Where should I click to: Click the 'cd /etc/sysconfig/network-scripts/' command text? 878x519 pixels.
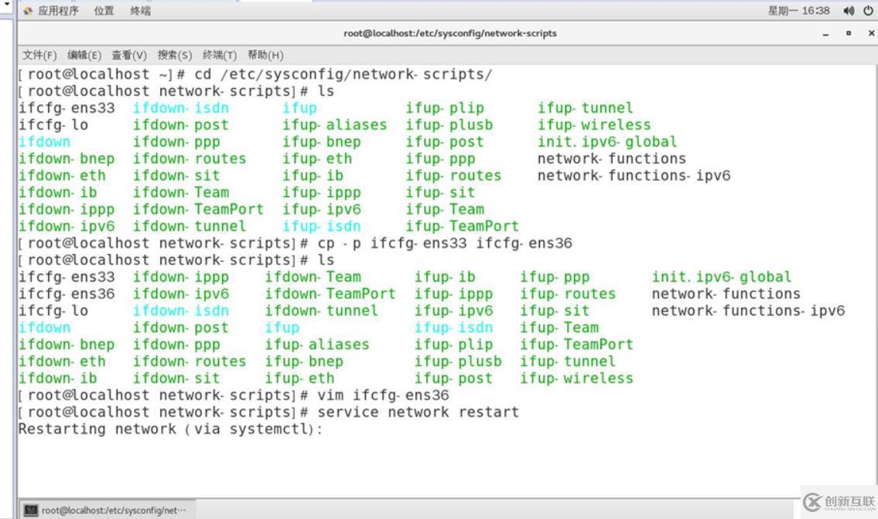coord(343,74)
